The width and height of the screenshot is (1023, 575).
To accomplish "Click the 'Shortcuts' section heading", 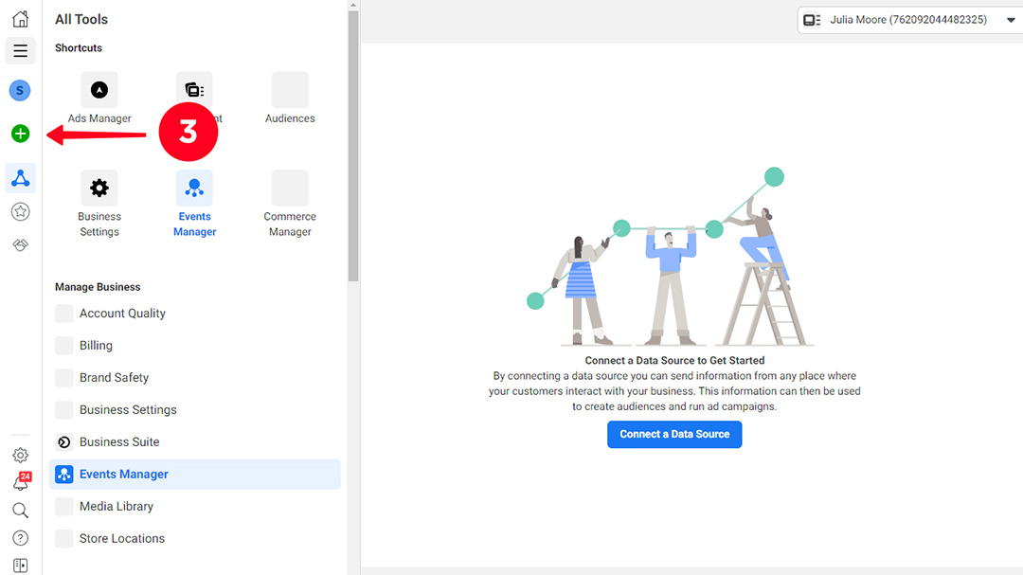I will point(79,48).
